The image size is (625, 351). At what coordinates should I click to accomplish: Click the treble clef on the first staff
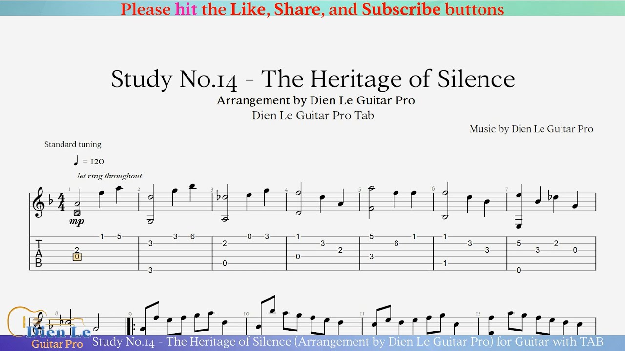click(x=38, y=202)
